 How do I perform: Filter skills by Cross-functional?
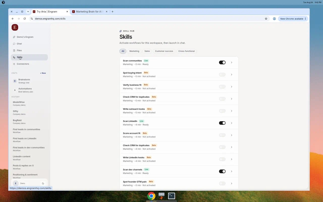click(x=186, y=51)
